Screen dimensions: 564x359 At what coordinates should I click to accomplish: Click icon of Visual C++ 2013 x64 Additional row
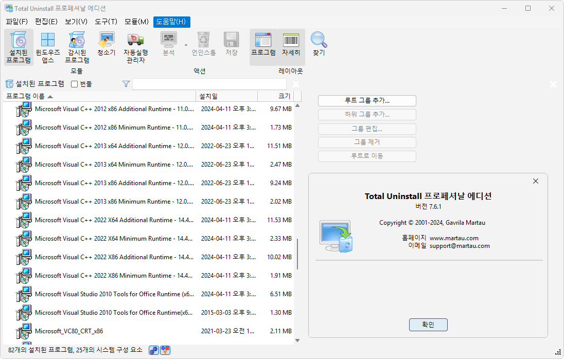(24, 146)
